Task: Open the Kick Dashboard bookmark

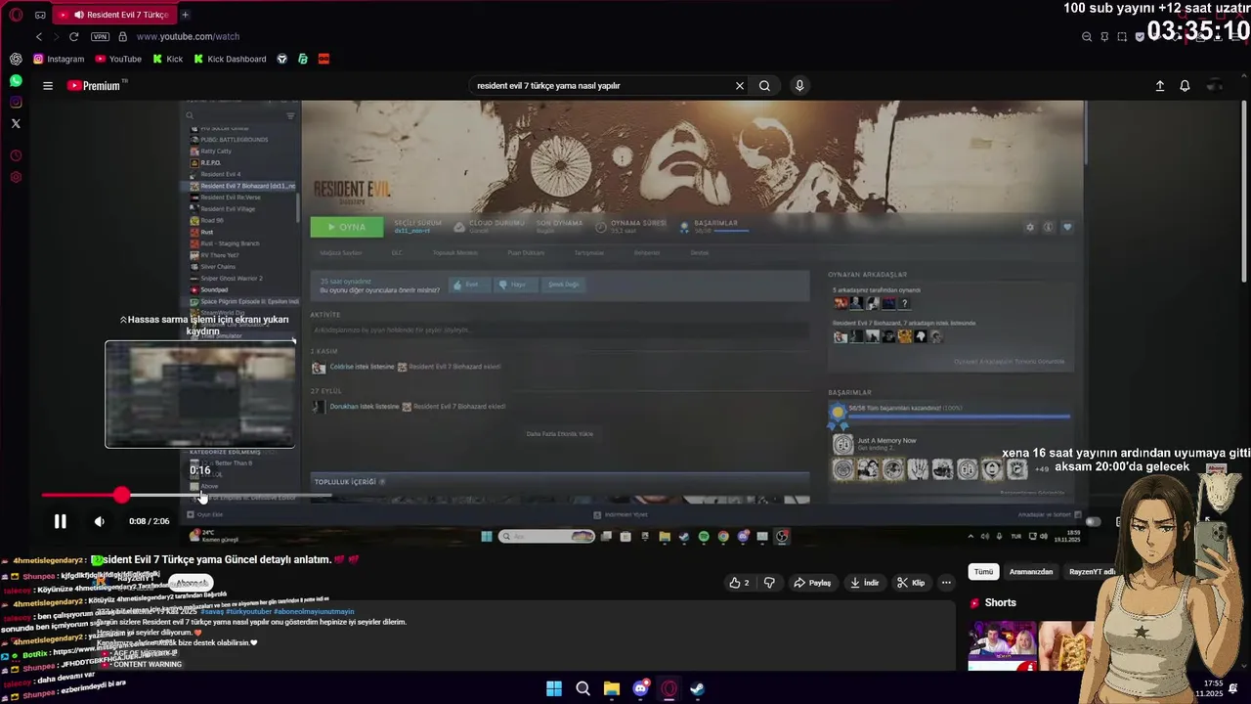Action: pyautogui.click(x=230, y=59)
